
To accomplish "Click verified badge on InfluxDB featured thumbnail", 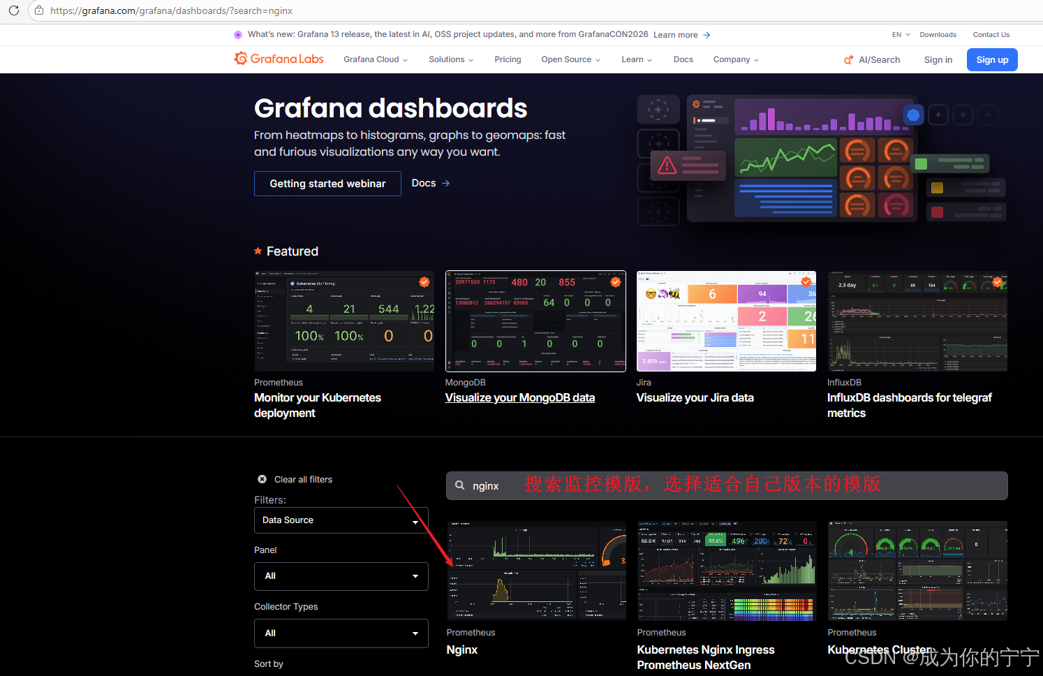I will [998, 282].
